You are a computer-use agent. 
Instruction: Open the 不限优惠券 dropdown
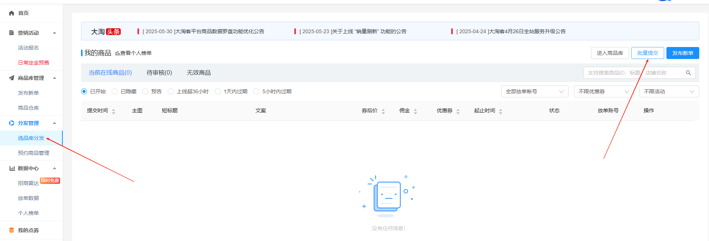tap(603, 91)
